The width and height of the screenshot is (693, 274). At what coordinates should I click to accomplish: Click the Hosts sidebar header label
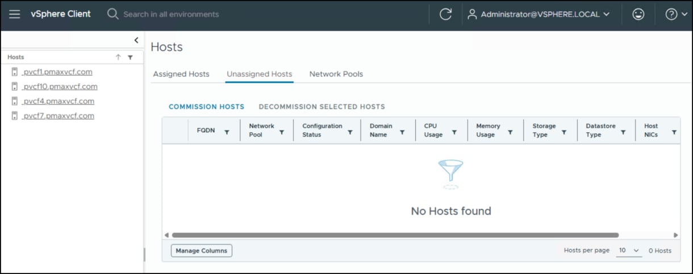click(16, 57)
